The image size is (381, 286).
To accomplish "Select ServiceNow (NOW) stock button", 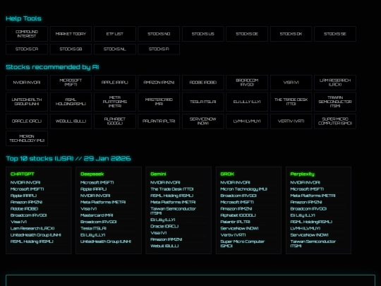I will point(203,121).
